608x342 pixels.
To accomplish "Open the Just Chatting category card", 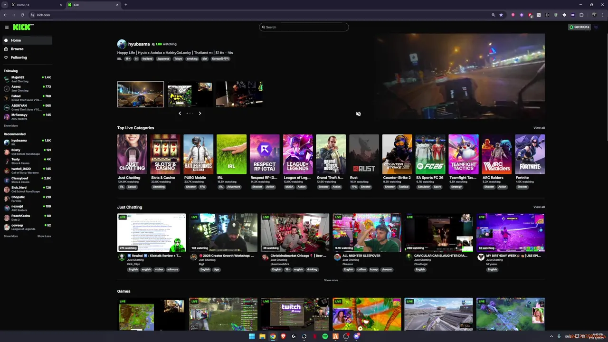I will (132, 154).
